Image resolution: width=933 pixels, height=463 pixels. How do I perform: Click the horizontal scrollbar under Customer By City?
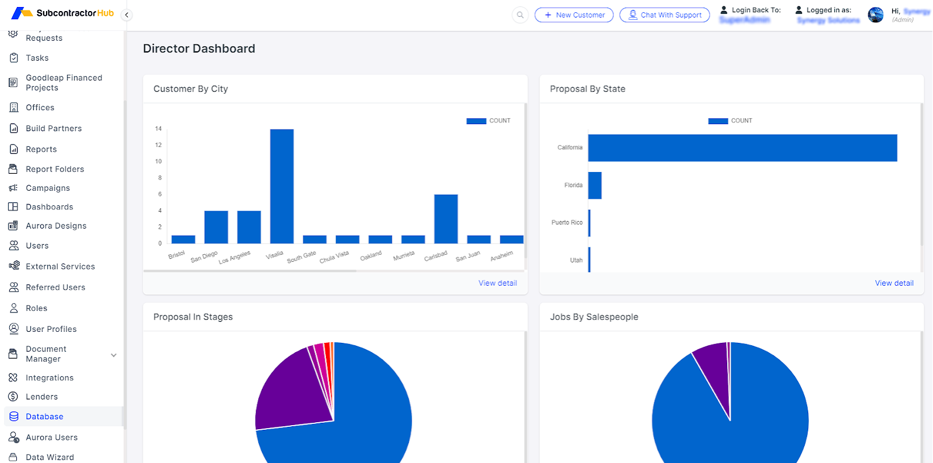[250, 271]
